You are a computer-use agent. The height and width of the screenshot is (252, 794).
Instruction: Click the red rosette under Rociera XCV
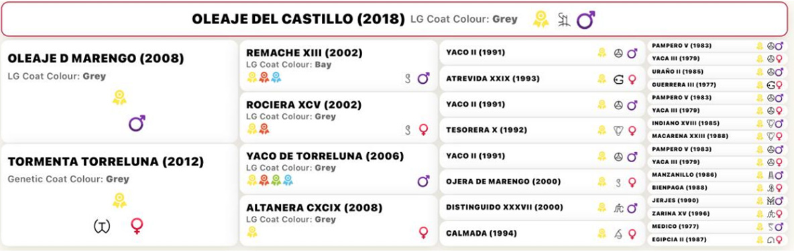(264, 129)
